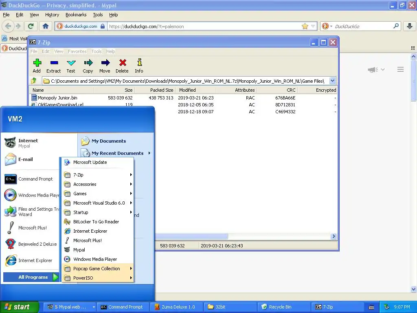The width and height of the screenshot is (417, 313).
Task: Expand the Games submenu
Action: [98, 194]
